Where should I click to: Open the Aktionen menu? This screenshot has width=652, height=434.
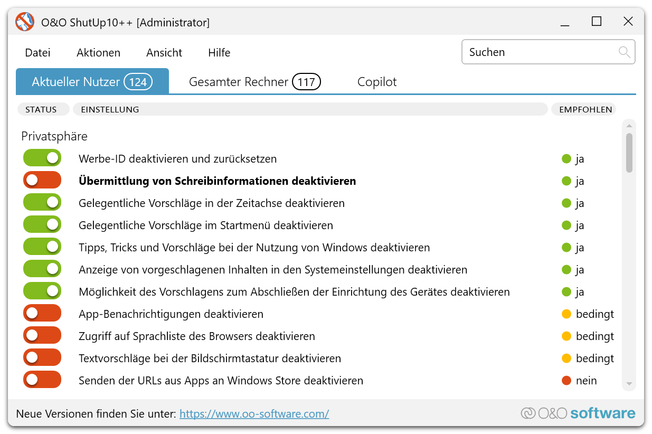click(x=98, y=53)
